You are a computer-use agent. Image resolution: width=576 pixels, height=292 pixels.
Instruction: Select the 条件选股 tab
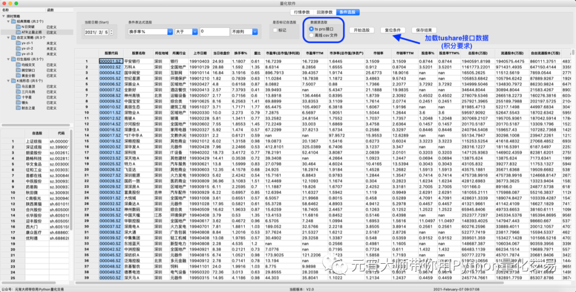pyautogui.click(x=348, y=12)
